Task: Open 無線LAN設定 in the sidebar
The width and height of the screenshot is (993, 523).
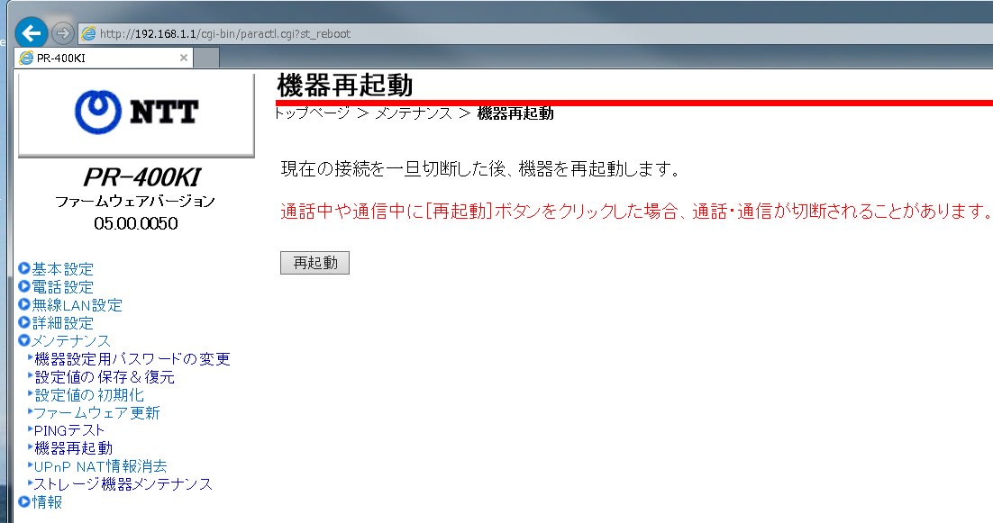Action: [77, 305]
